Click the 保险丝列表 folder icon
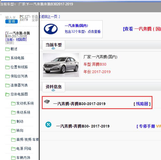 pyautogui.click(x=8, y=76)
